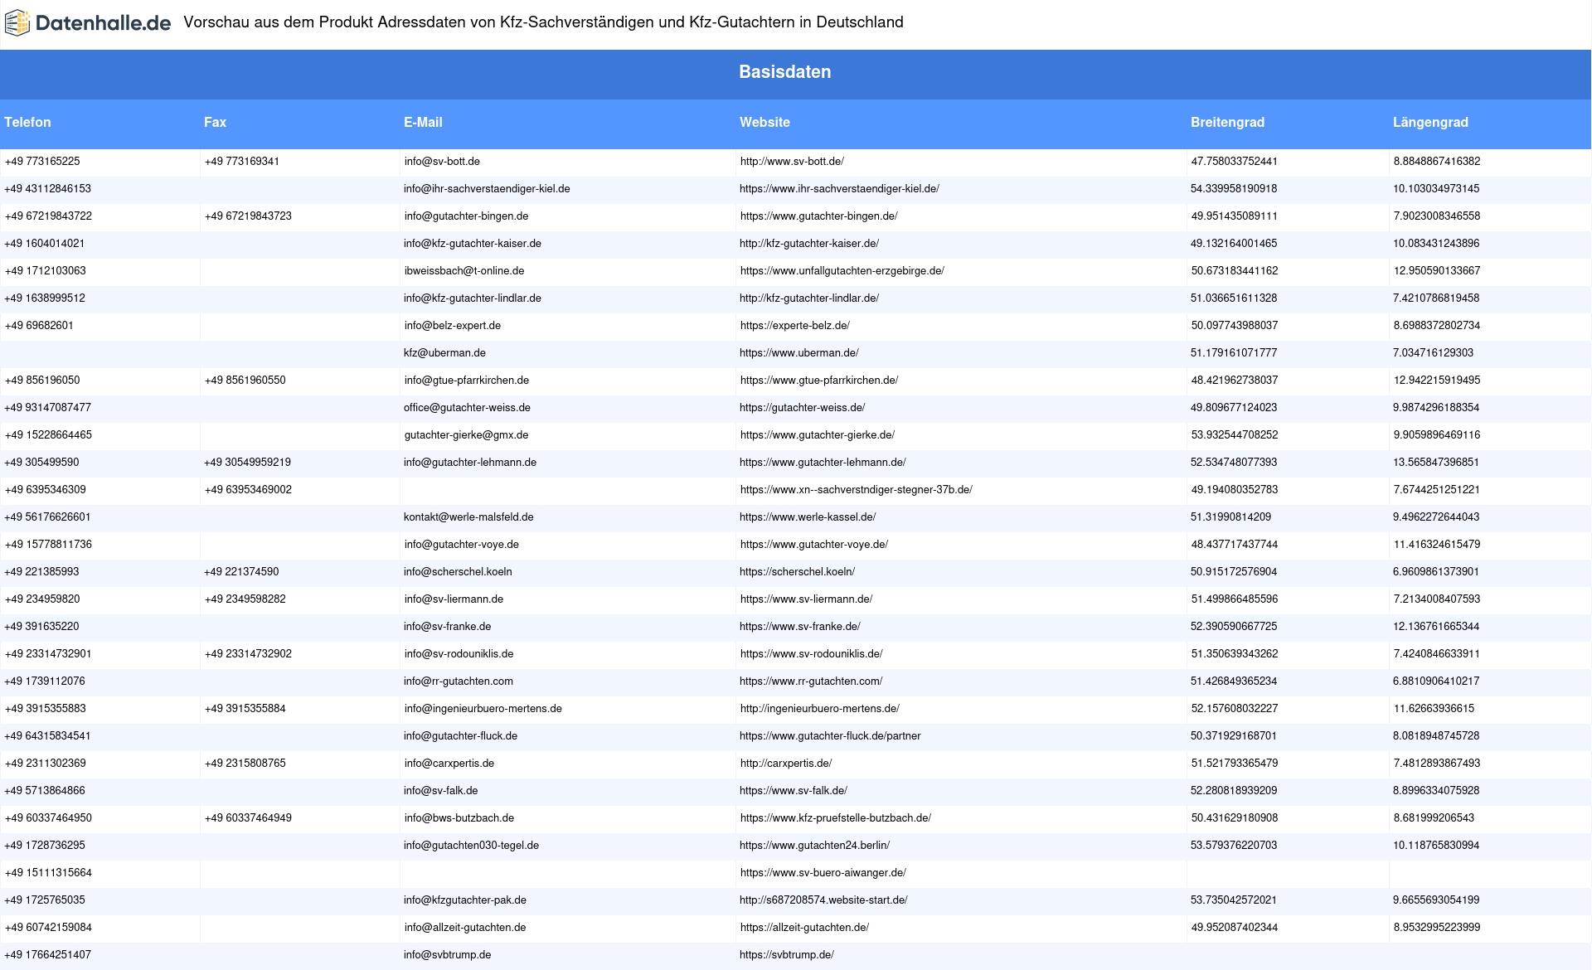Click the E-Mail column header
1592x970 pixels.
[x=423, y=122]
